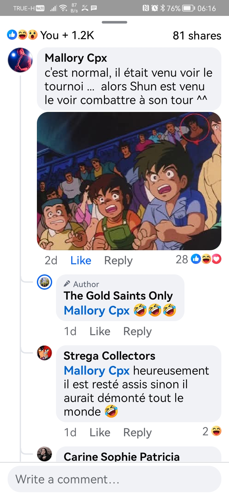229x496 pixels.
Task: Reply to Mallory Cpx's comment
Action: pos(118,261)
